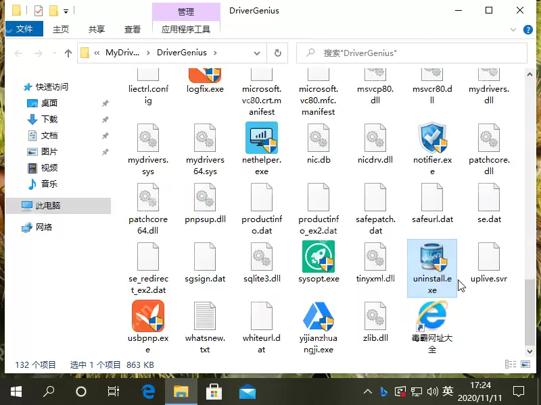
Task: Select the sysopt.exe rocket icon
Action: point(318,256)
